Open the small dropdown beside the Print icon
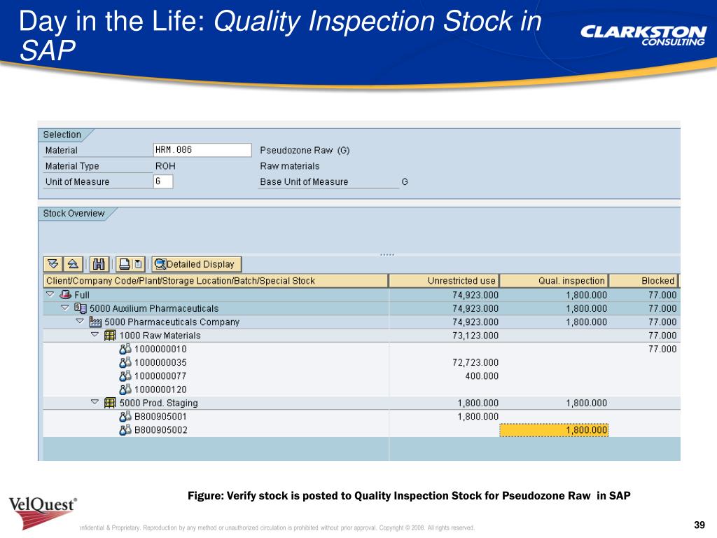 (139, 264)
